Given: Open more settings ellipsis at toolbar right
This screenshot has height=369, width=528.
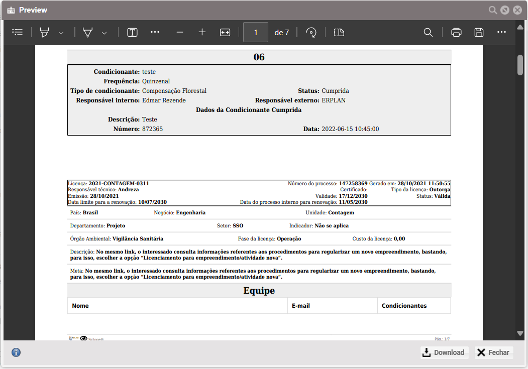Looking at the screenshot, I should pos(501,32).
